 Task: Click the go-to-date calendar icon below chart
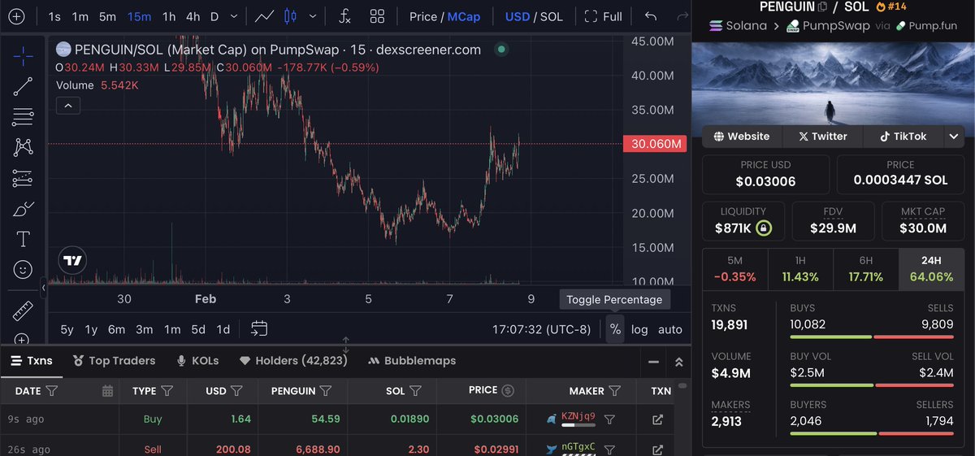point(259,329)
